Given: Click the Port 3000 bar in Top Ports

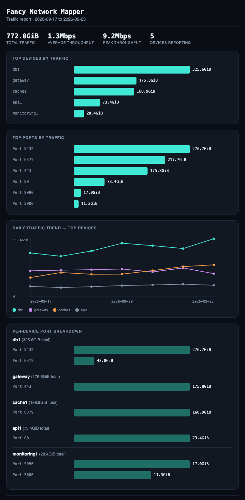Looking at the screenshot, I should point(76,204).
